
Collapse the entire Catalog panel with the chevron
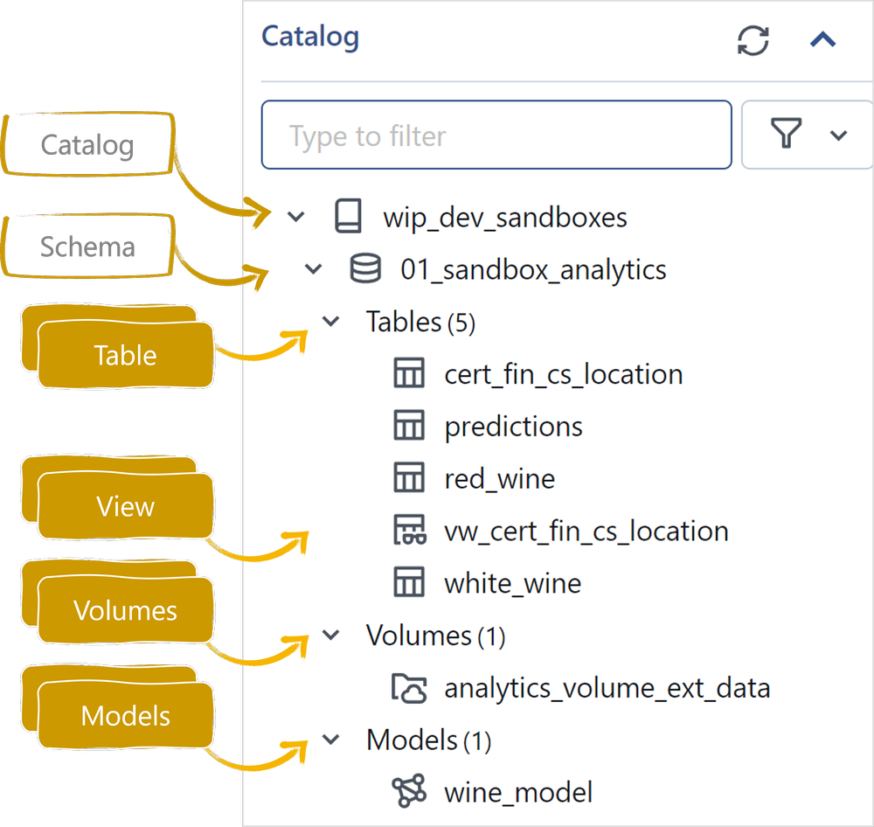click(x=822, y=38)
